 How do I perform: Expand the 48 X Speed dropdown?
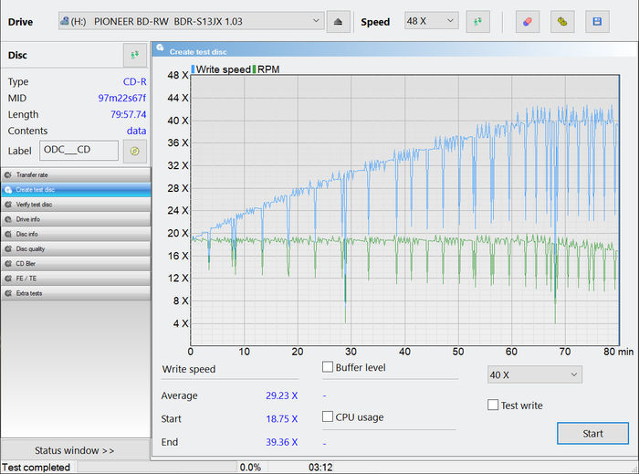click(431, 21)
